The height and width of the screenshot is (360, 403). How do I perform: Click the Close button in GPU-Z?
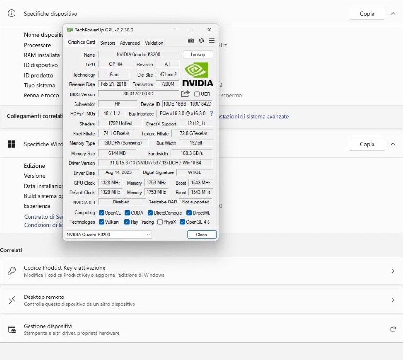(201, 235)
